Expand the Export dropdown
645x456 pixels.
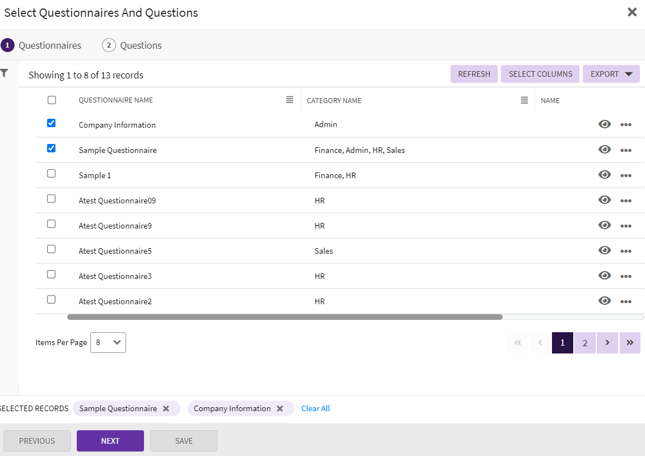pyautogui.click(x=611, y=74)
